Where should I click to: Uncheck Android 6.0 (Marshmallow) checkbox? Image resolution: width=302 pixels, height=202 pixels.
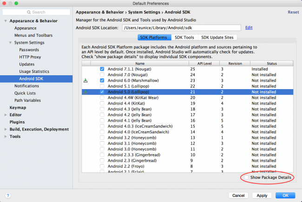click(x=102, y=80)
